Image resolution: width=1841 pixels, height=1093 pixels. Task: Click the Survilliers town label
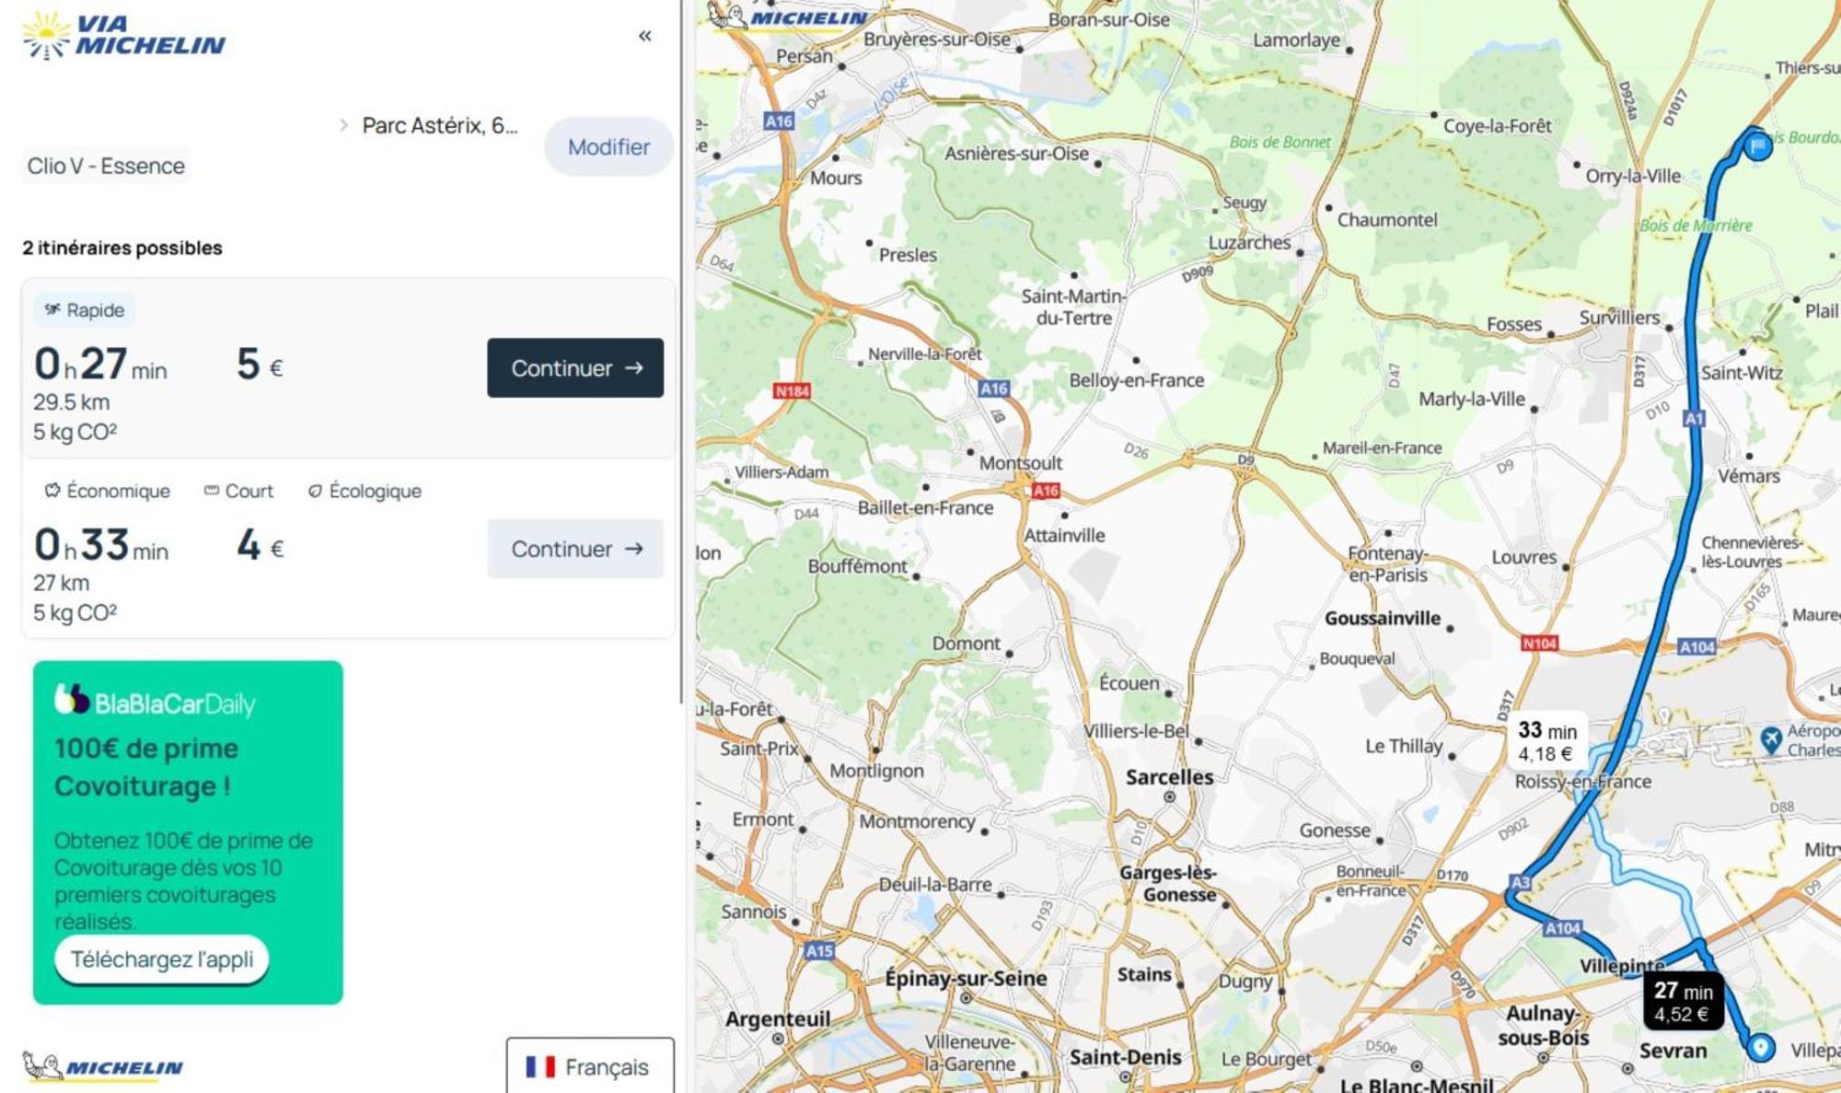(x=1619, y=318)
